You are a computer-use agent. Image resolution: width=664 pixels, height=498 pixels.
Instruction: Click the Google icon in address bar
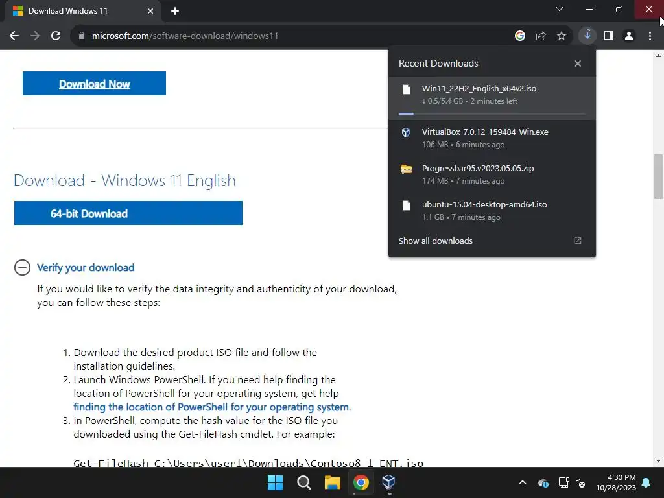click(x=520, y=36)
